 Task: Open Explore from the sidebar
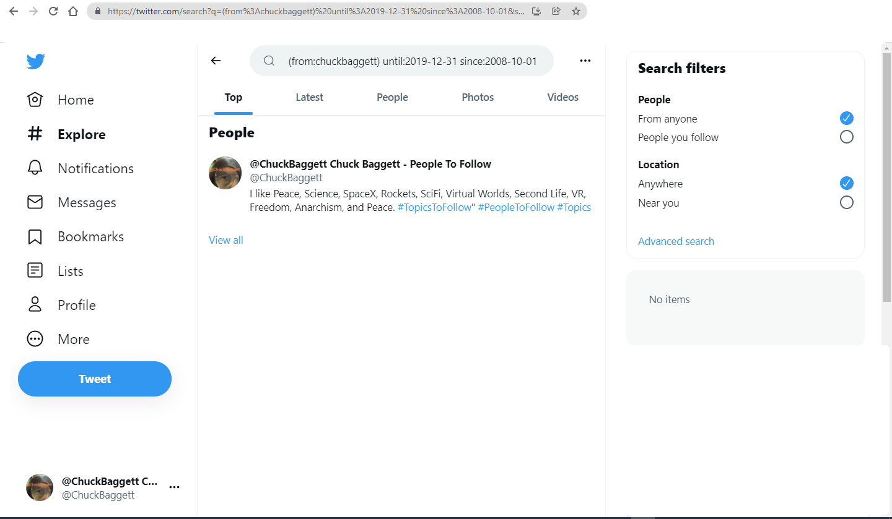pos(66,134)
